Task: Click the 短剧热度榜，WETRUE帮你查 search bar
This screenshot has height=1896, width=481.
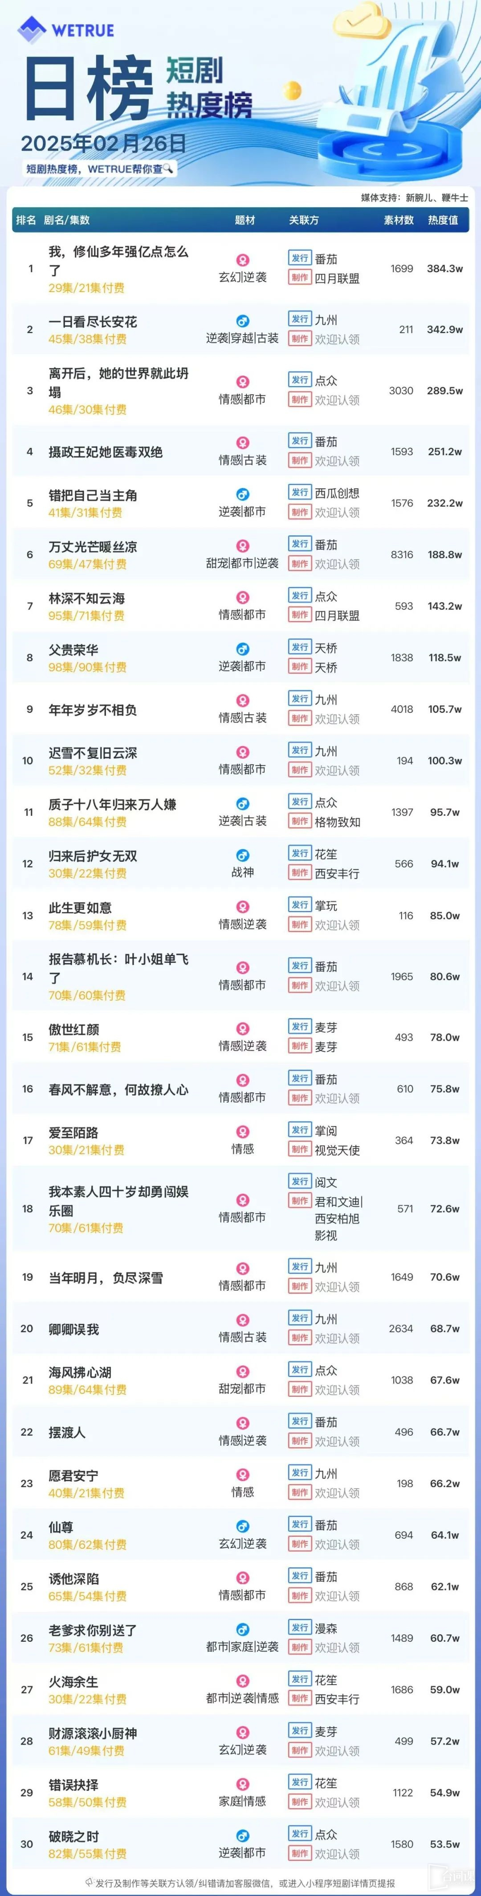Action: pos(98,169)
